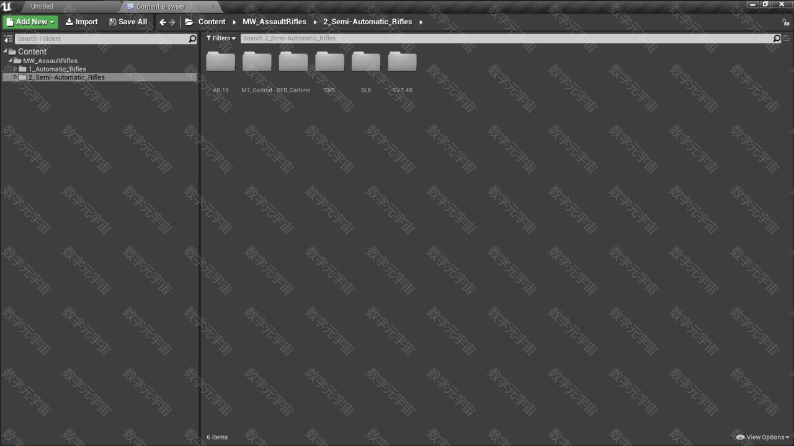Viewport: 794px width, 446px height.
Task: Select the SVT-40 folder
Action: click(402, 63)
